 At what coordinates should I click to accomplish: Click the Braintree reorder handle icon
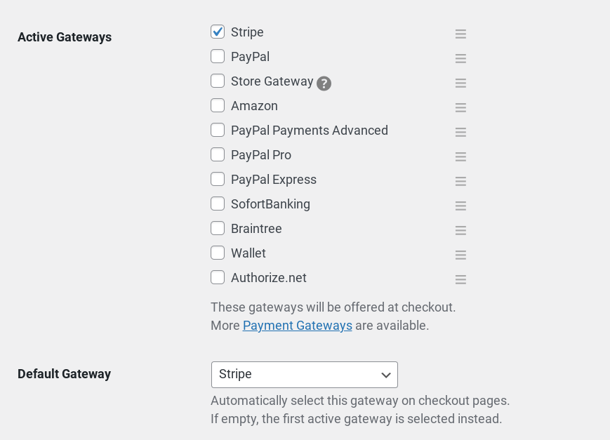460,230
